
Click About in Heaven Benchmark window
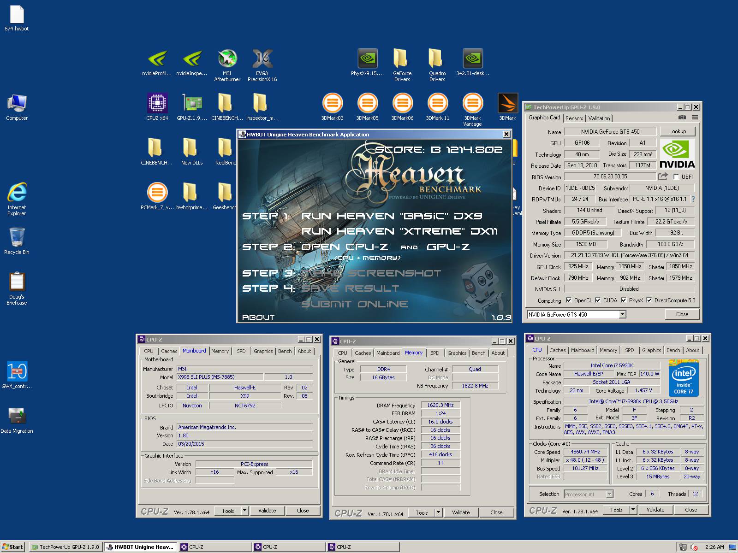(258, 318)
